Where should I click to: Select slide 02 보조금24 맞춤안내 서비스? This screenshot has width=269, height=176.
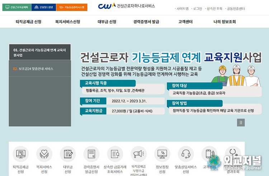point(40,69)
